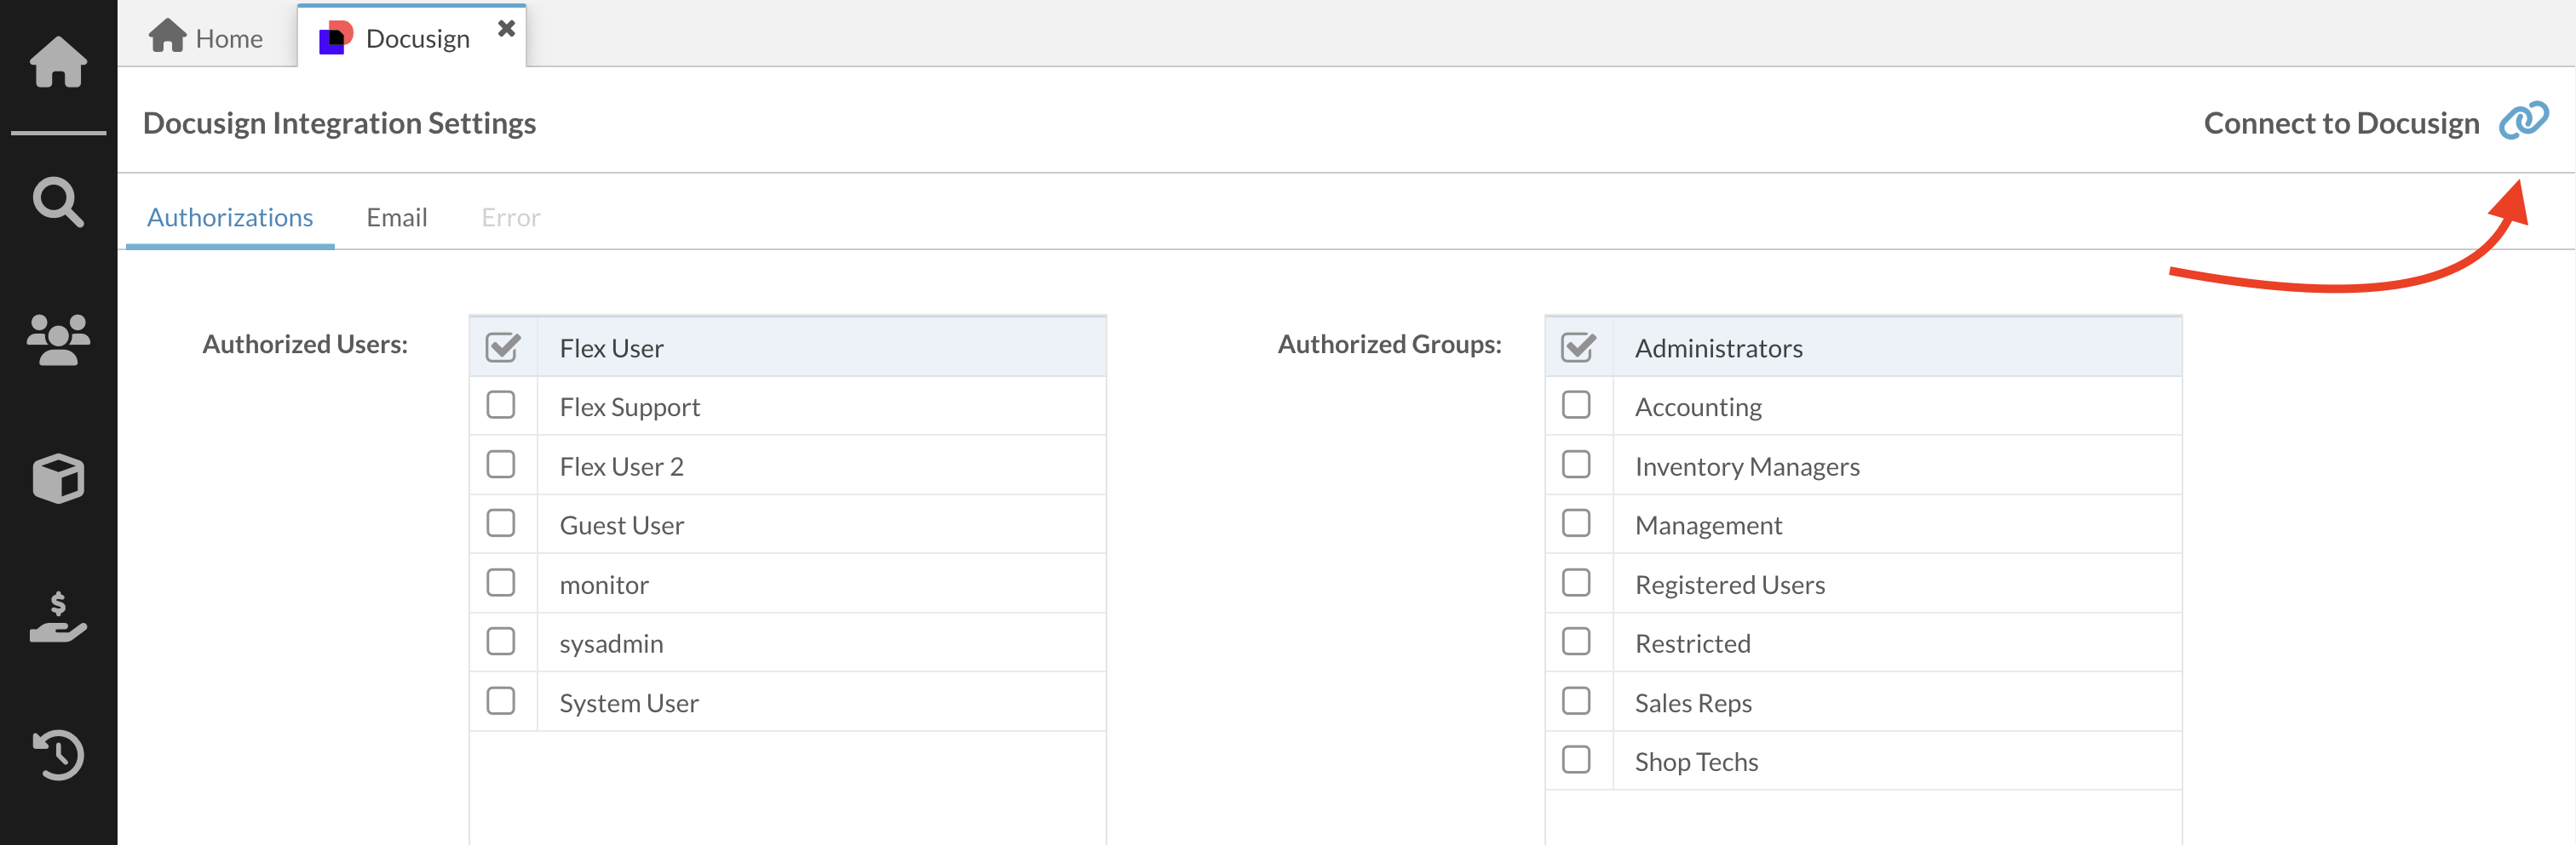
Task: Select the 'monitor' user name
Action: pyautogui.click(x=604, y=585)
